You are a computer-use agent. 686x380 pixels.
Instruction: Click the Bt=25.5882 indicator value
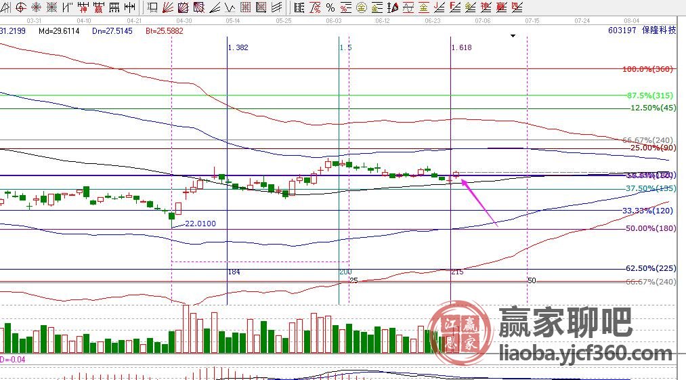point(164,31)
